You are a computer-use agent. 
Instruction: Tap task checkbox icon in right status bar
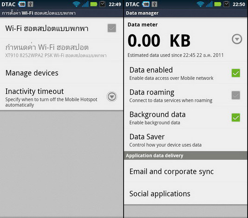(x=227, y=4)
